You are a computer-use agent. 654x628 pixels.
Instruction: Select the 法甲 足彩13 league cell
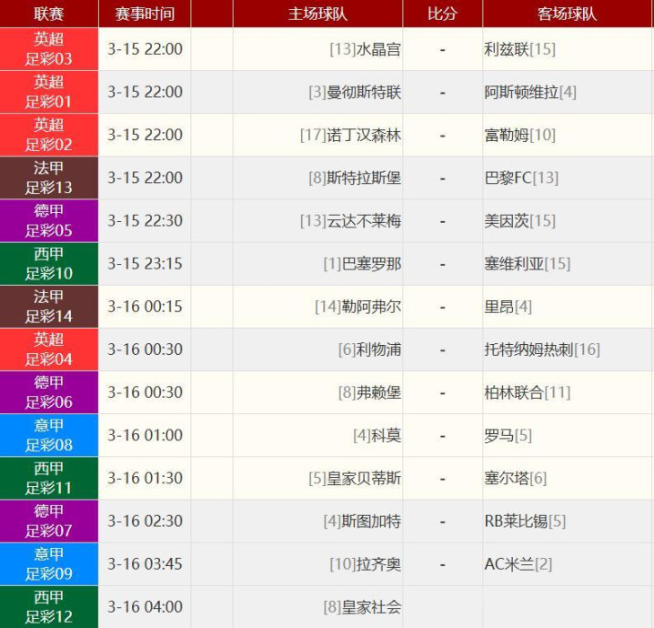[49, 177]
